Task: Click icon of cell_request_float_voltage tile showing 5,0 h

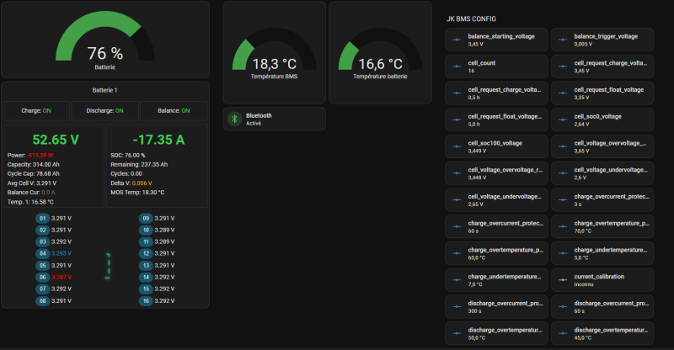Action: point(457,119)
